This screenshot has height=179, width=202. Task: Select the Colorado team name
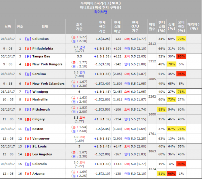coord(39,164)
